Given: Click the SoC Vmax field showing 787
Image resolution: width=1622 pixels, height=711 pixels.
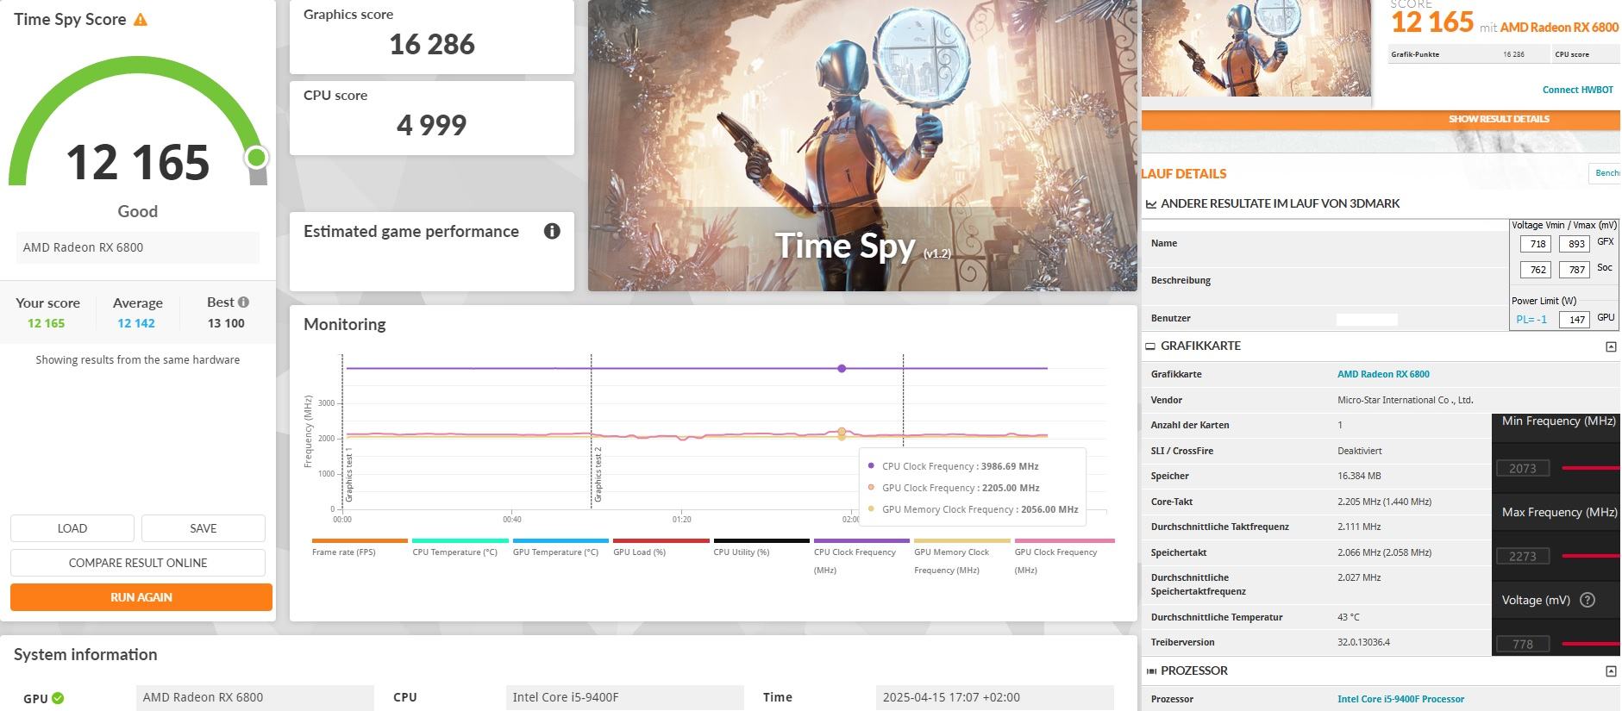Looking at the screenshot, I should 1575,270.
